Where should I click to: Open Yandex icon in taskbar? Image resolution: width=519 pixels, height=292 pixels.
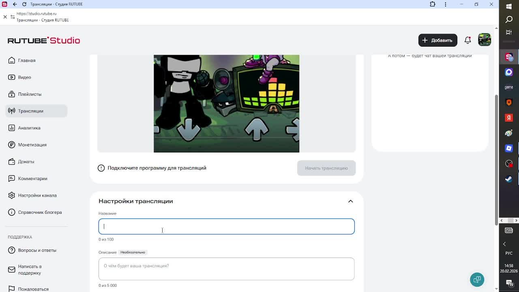coord(509,118)
